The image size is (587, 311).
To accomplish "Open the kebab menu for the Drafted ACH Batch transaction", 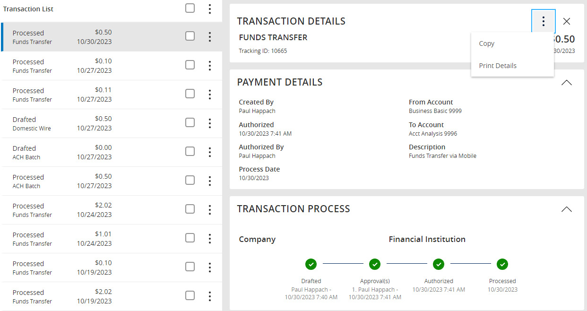I will (x=209, y=152).
